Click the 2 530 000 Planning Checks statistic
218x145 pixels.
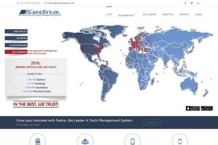pyautogui.click(x=36, y=91)
